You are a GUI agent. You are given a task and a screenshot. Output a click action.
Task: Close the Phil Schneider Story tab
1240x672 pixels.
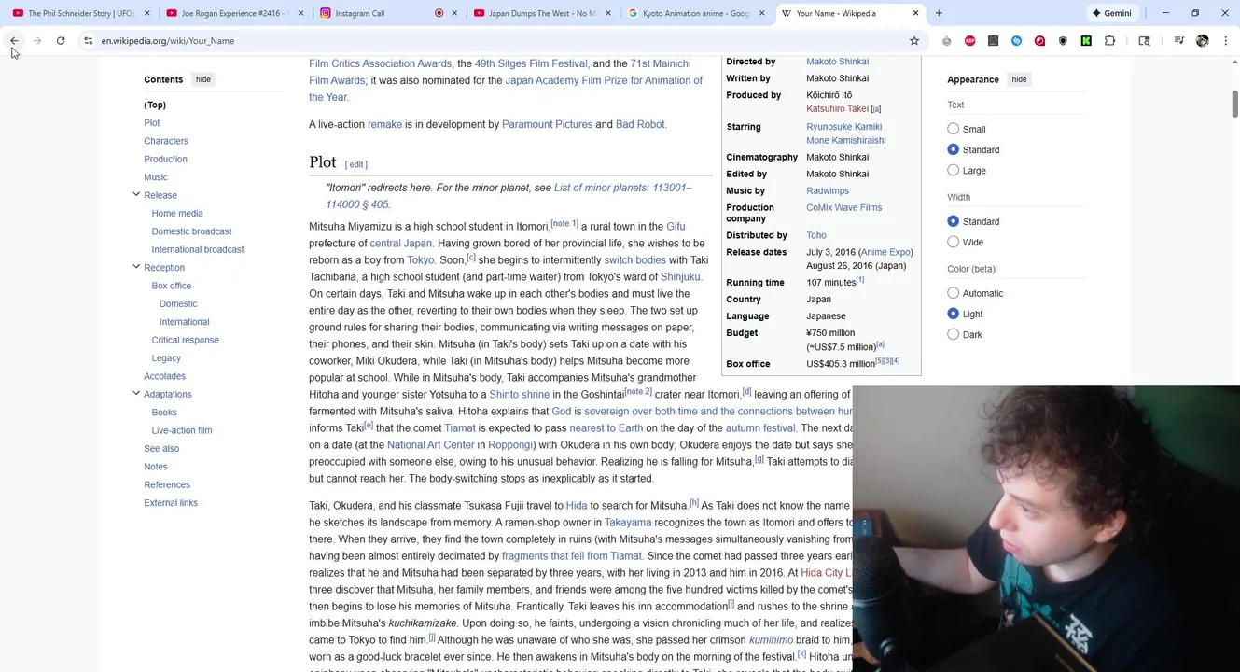(147, 13)
